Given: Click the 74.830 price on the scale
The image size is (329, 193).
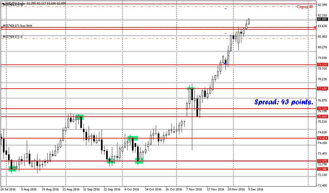Looking at the screenshot, I should [323, 132].
